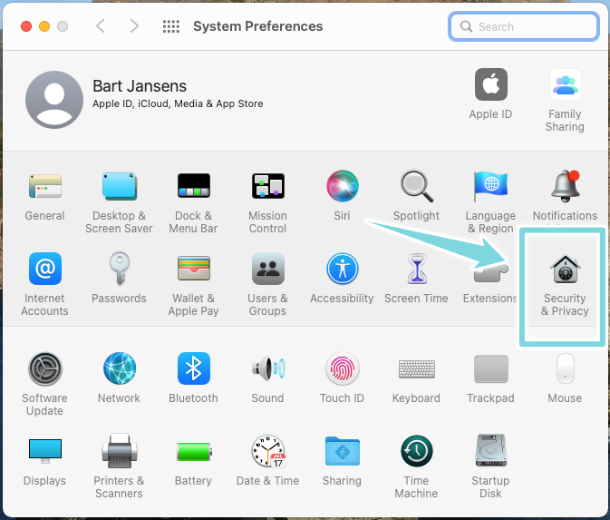Open Accessibility preferences
This screenshot has width=610, height=520.
(x=343, y=269)
